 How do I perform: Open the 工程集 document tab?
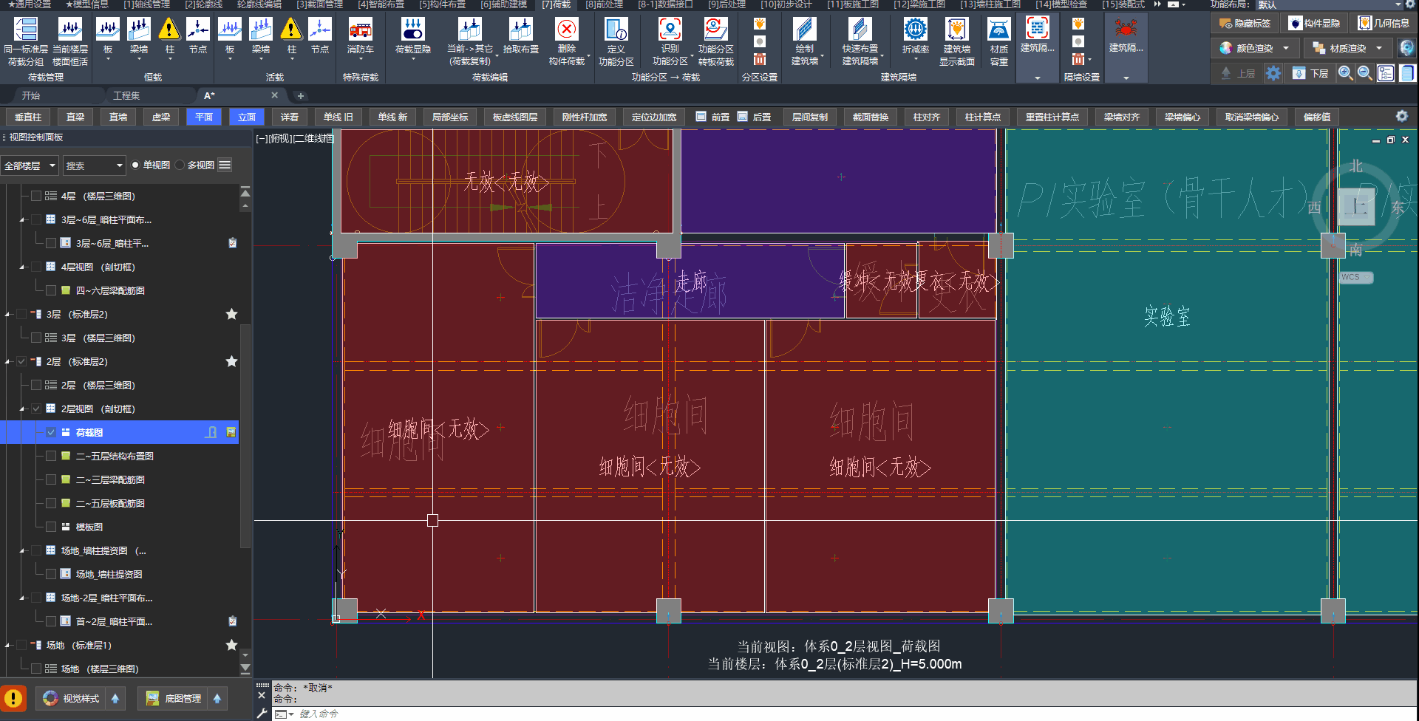[x=126, y=95]
